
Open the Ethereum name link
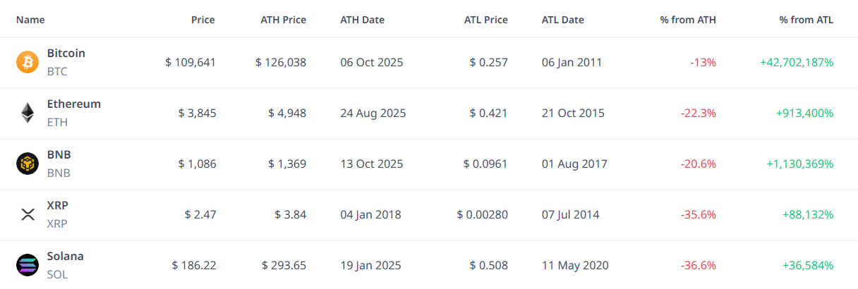[73, 104]
